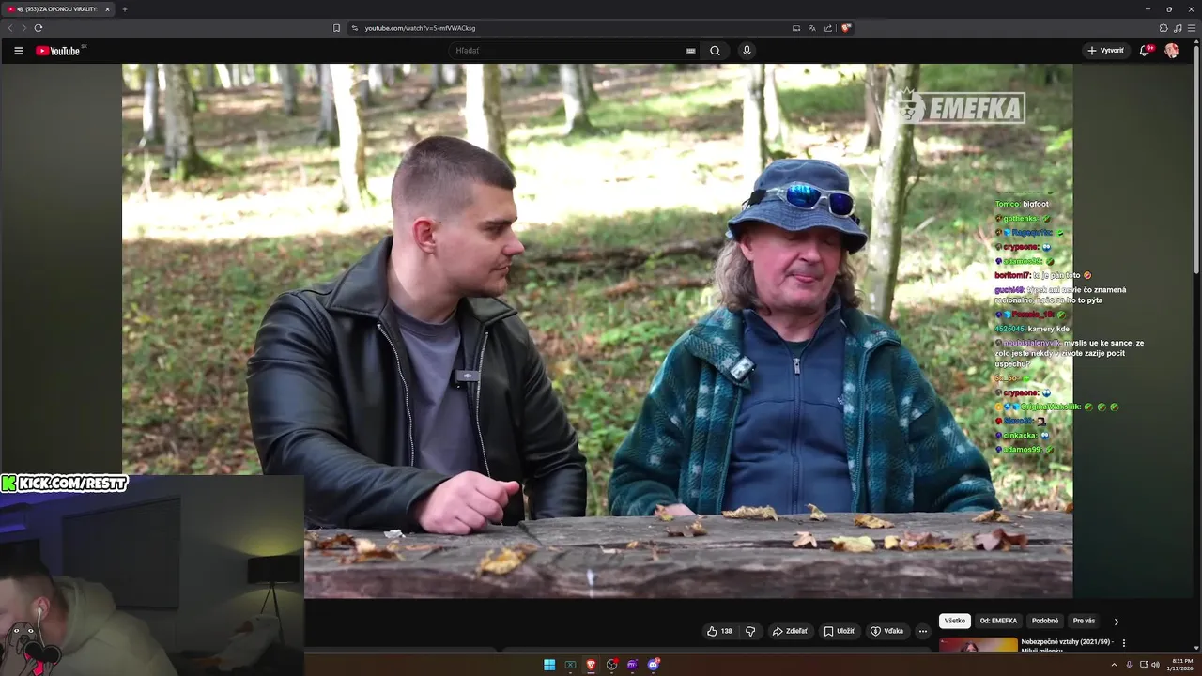
Task: Click the browser back arrow
Action: [10, 28]
